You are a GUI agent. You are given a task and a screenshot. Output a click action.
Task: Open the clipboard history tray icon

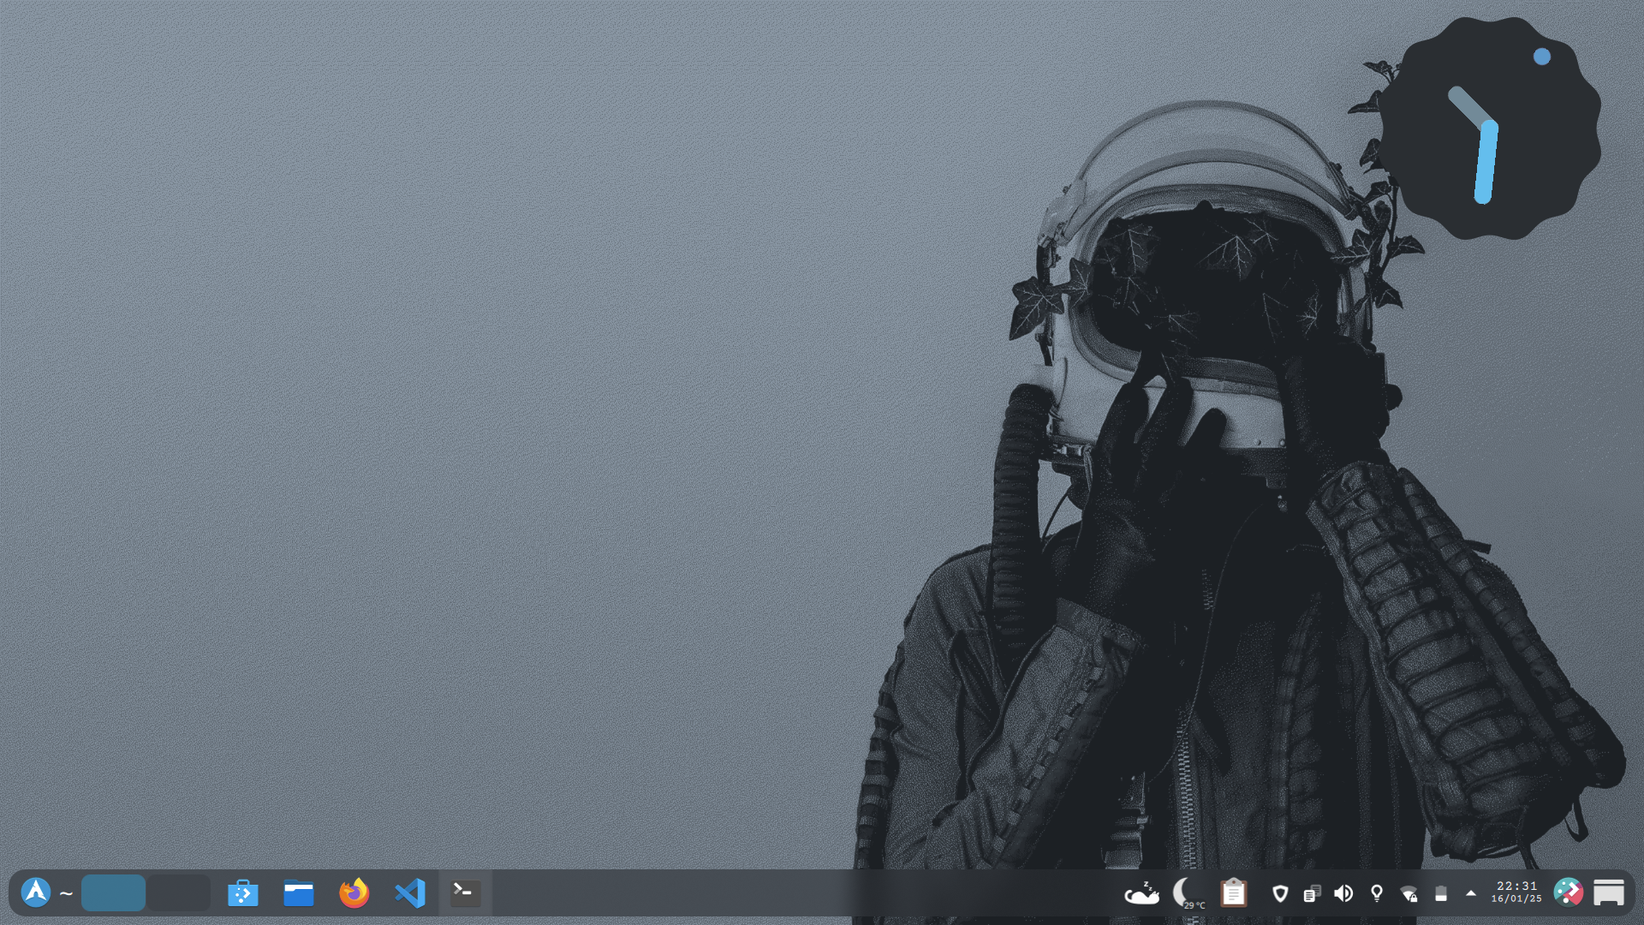(x=1234, y=893)
